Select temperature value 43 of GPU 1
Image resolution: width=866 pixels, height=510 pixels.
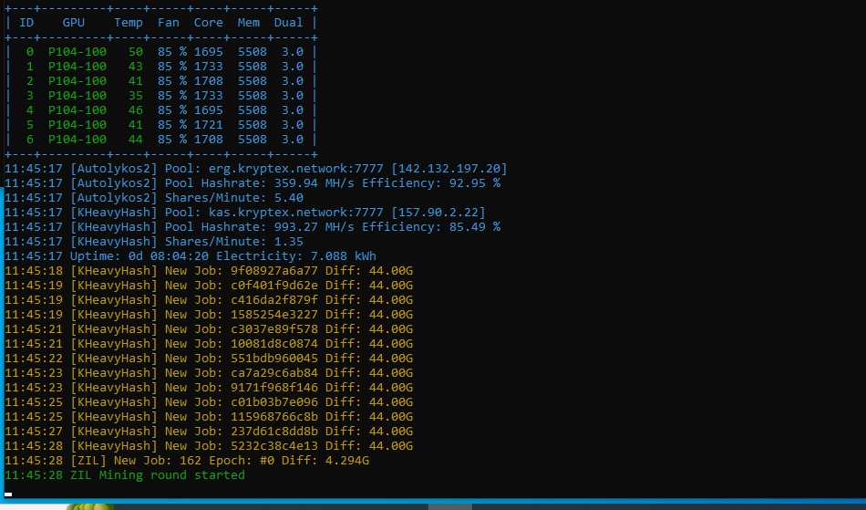[x=135, y=67]
